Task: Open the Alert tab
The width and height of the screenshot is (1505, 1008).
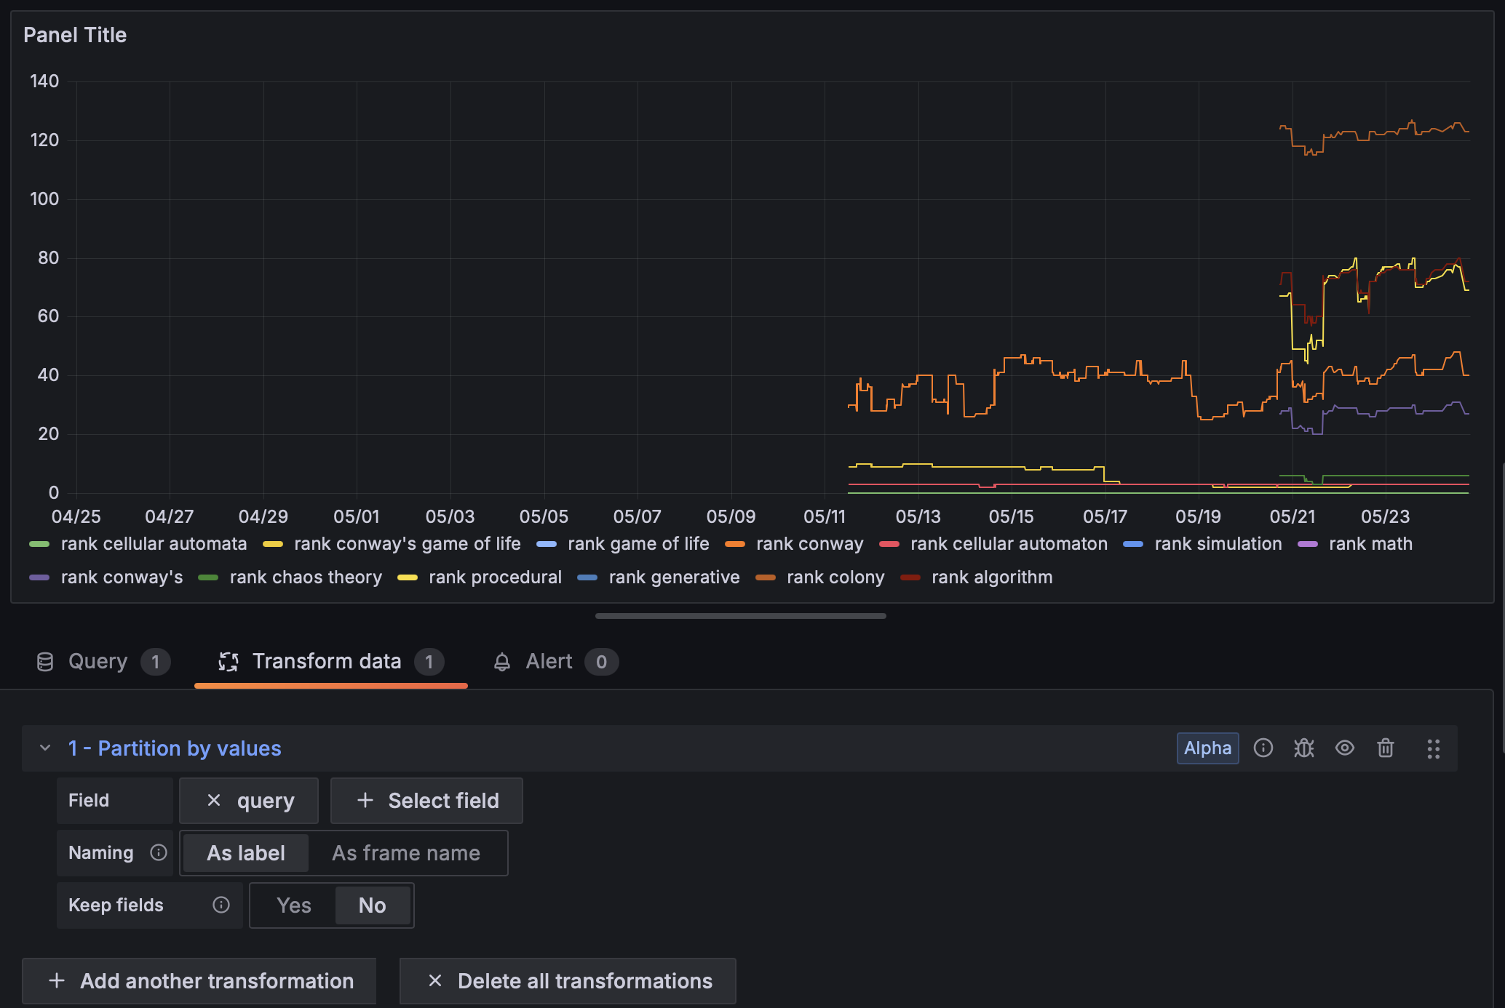Action: click(x=549, y=661)
